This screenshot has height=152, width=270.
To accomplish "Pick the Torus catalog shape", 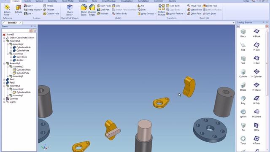I will click(x=243, y=140).
